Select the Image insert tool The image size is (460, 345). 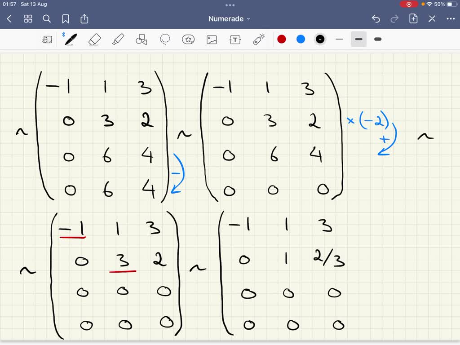point(212,40)
